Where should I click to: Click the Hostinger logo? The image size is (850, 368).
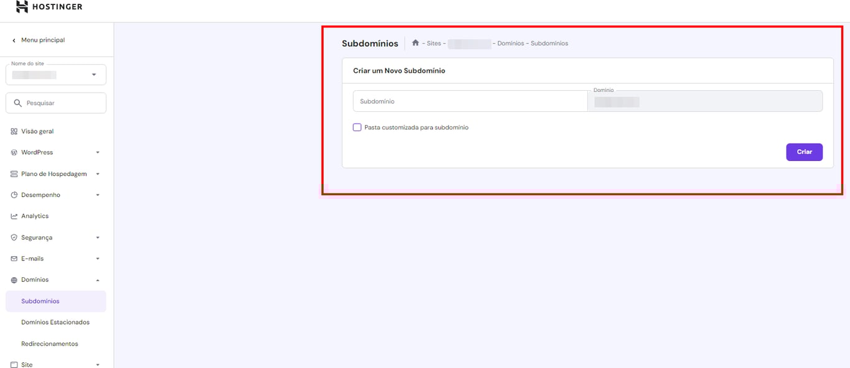point(47,6)
